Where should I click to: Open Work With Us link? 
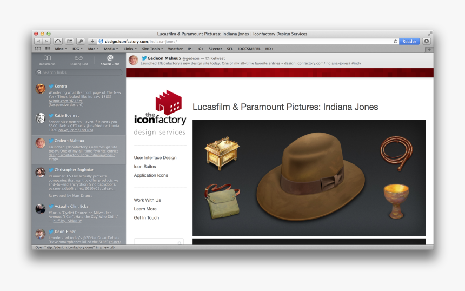[x=148, y=200]
